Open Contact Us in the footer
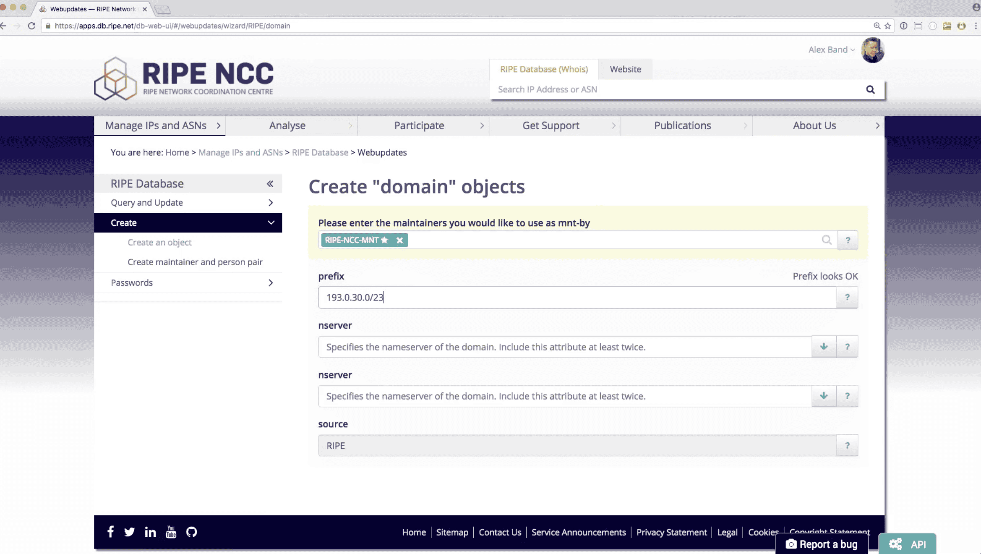 tap(500, 532)
